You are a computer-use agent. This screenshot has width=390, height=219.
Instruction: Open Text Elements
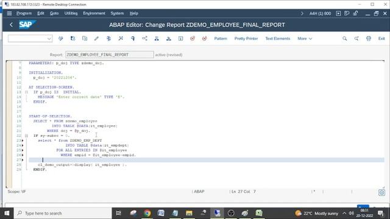pos(278,38)
